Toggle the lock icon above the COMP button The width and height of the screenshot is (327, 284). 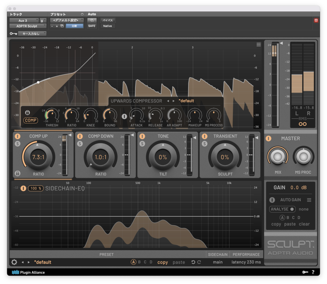click(x=27, y=113)
